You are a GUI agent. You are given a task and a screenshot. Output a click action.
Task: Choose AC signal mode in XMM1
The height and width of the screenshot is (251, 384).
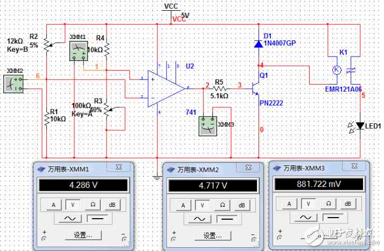70,219
